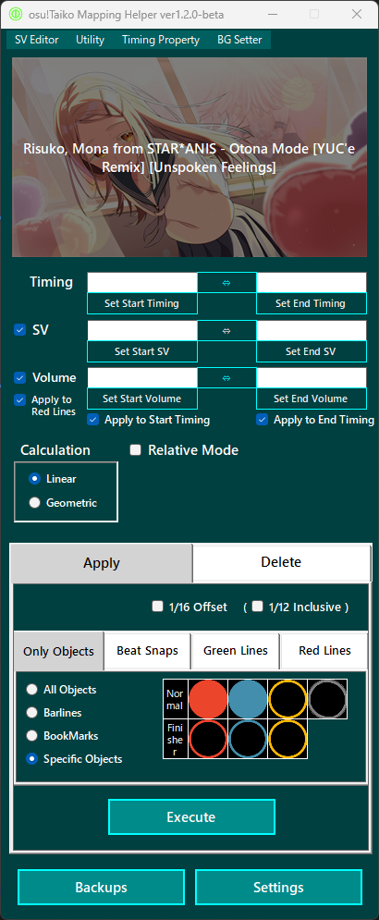This screenshot has height=920, width=379.
Task: Select the red Normal don note icon
Action: tap(208, 699)
